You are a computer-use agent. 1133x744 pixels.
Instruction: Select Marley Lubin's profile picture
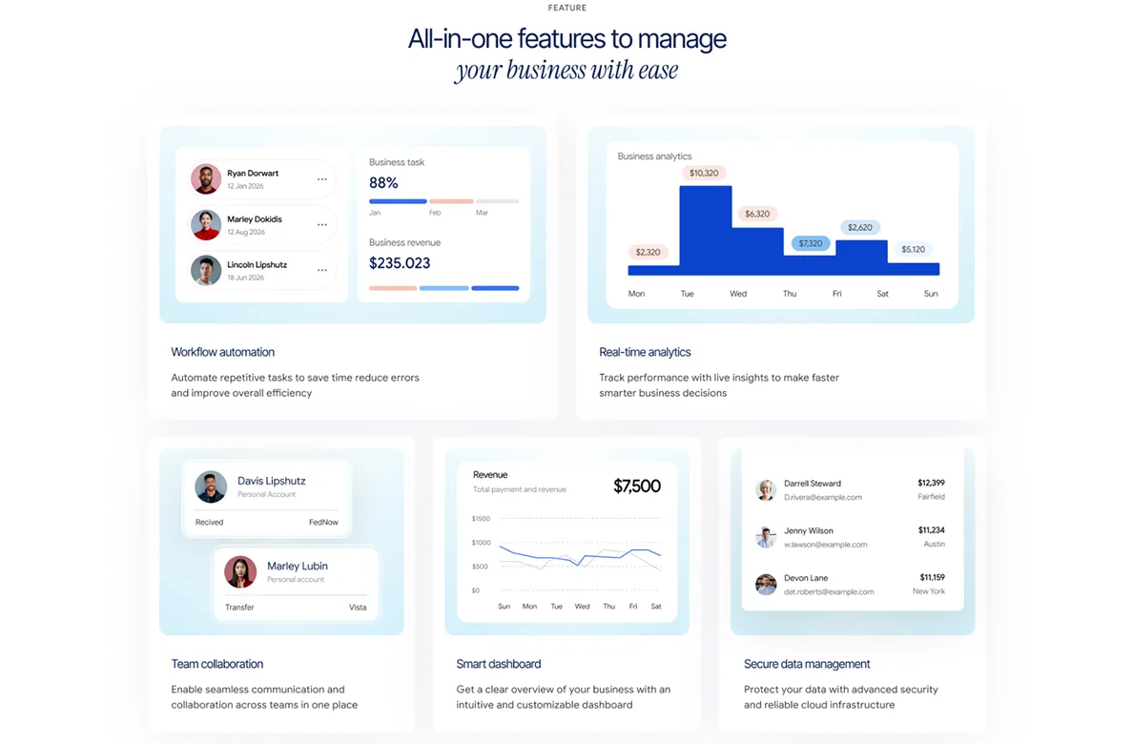240,572
